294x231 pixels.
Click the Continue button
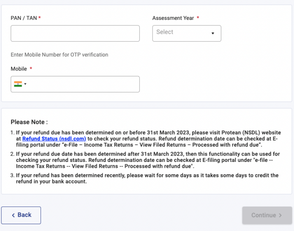tap(267, 215)
